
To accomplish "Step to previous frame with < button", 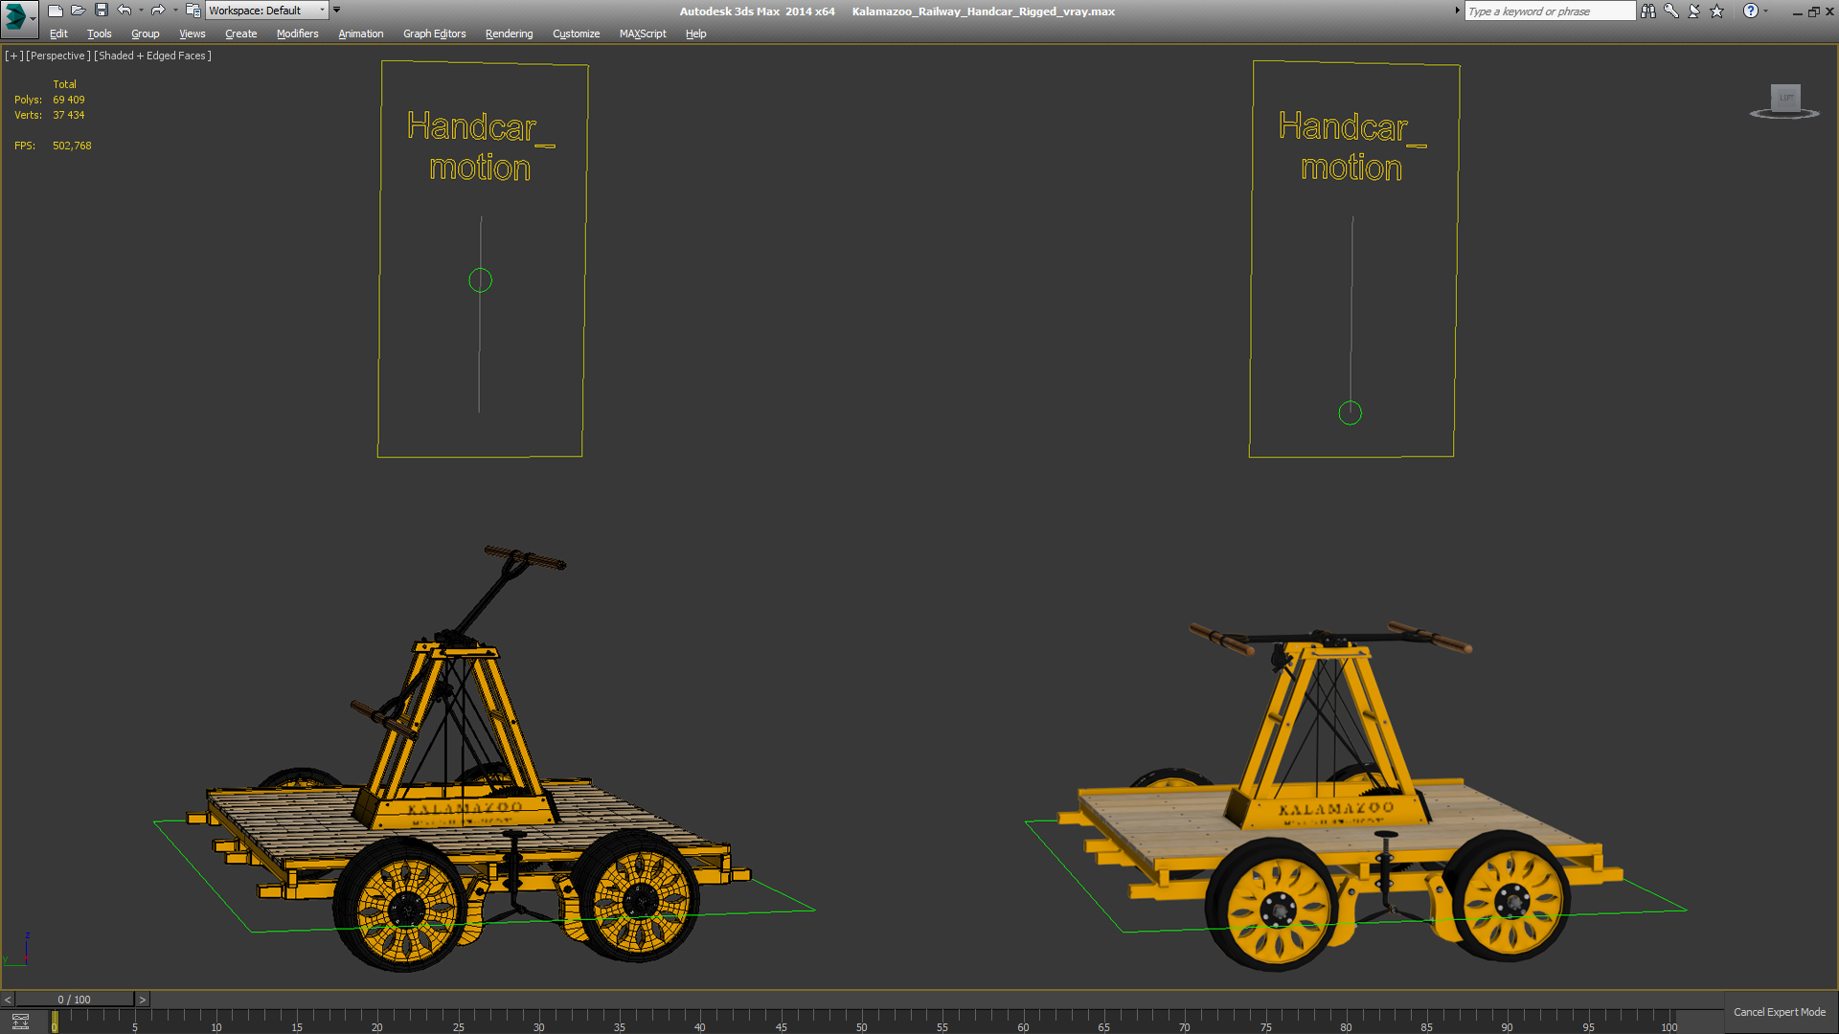I will [8, 1000].
